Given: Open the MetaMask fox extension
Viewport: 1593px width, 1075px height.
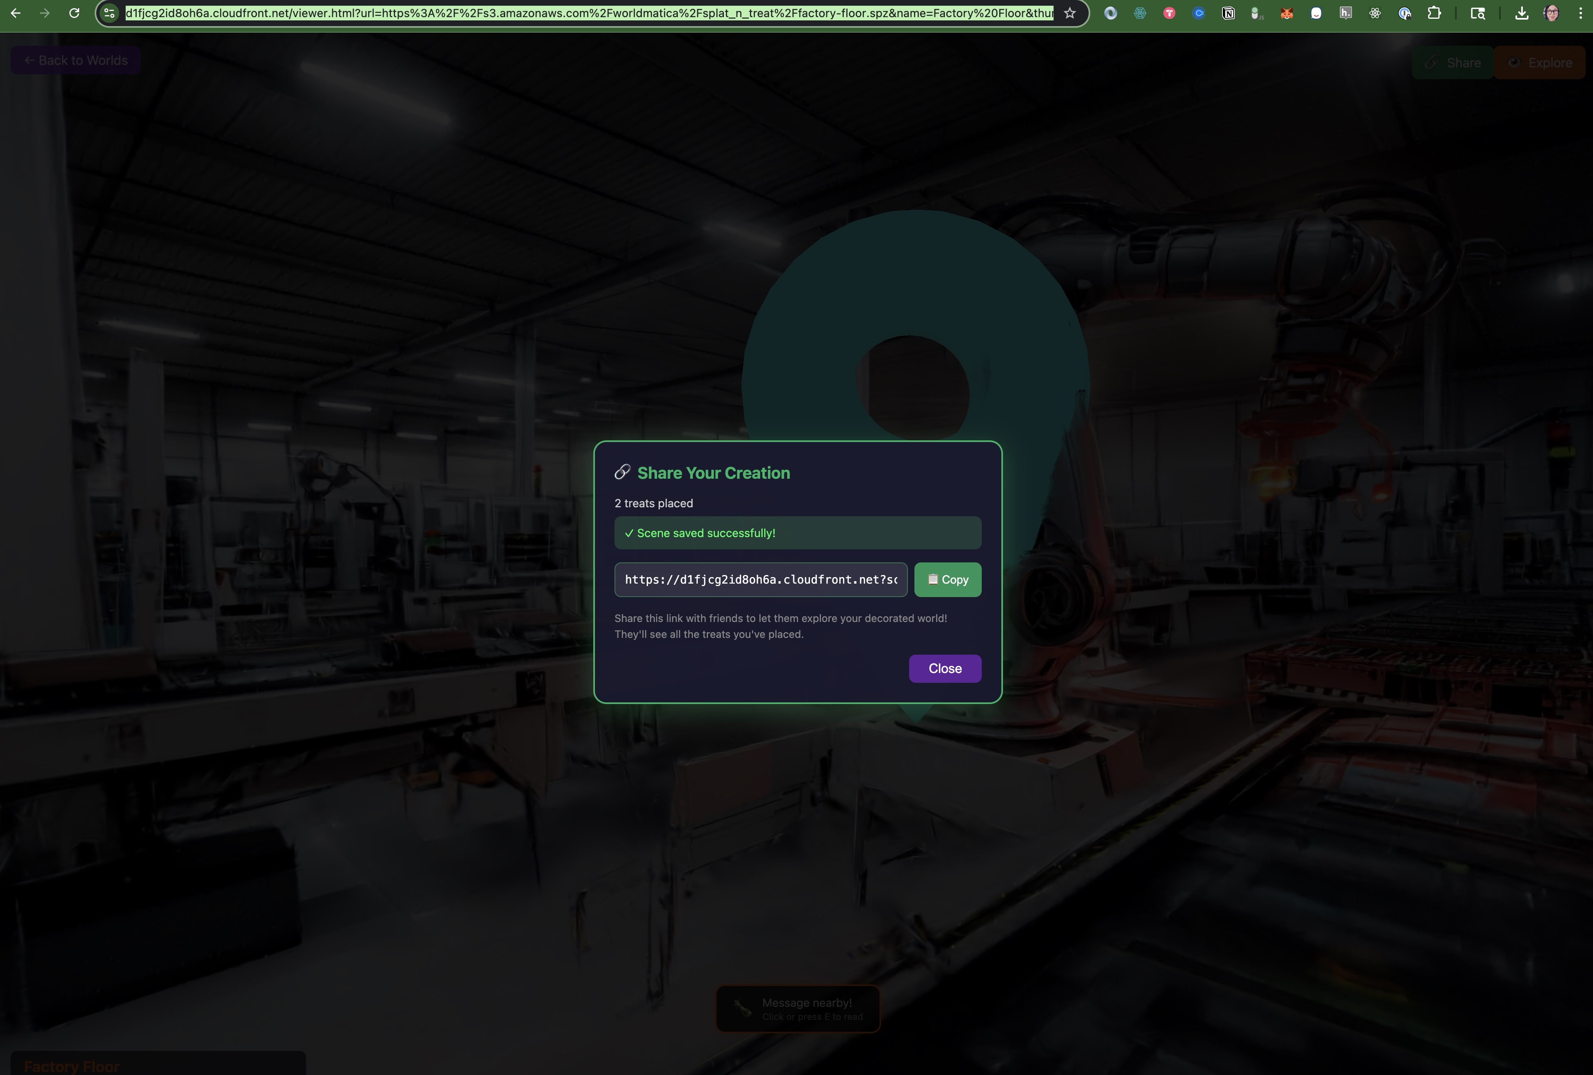Looking at the screenshot, I should [x=1287, y=13].
